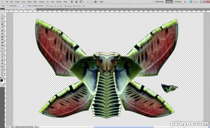Screen dimensions: 210x128
Task: Launch Bridge from the application bar
Action: [72, 2]
